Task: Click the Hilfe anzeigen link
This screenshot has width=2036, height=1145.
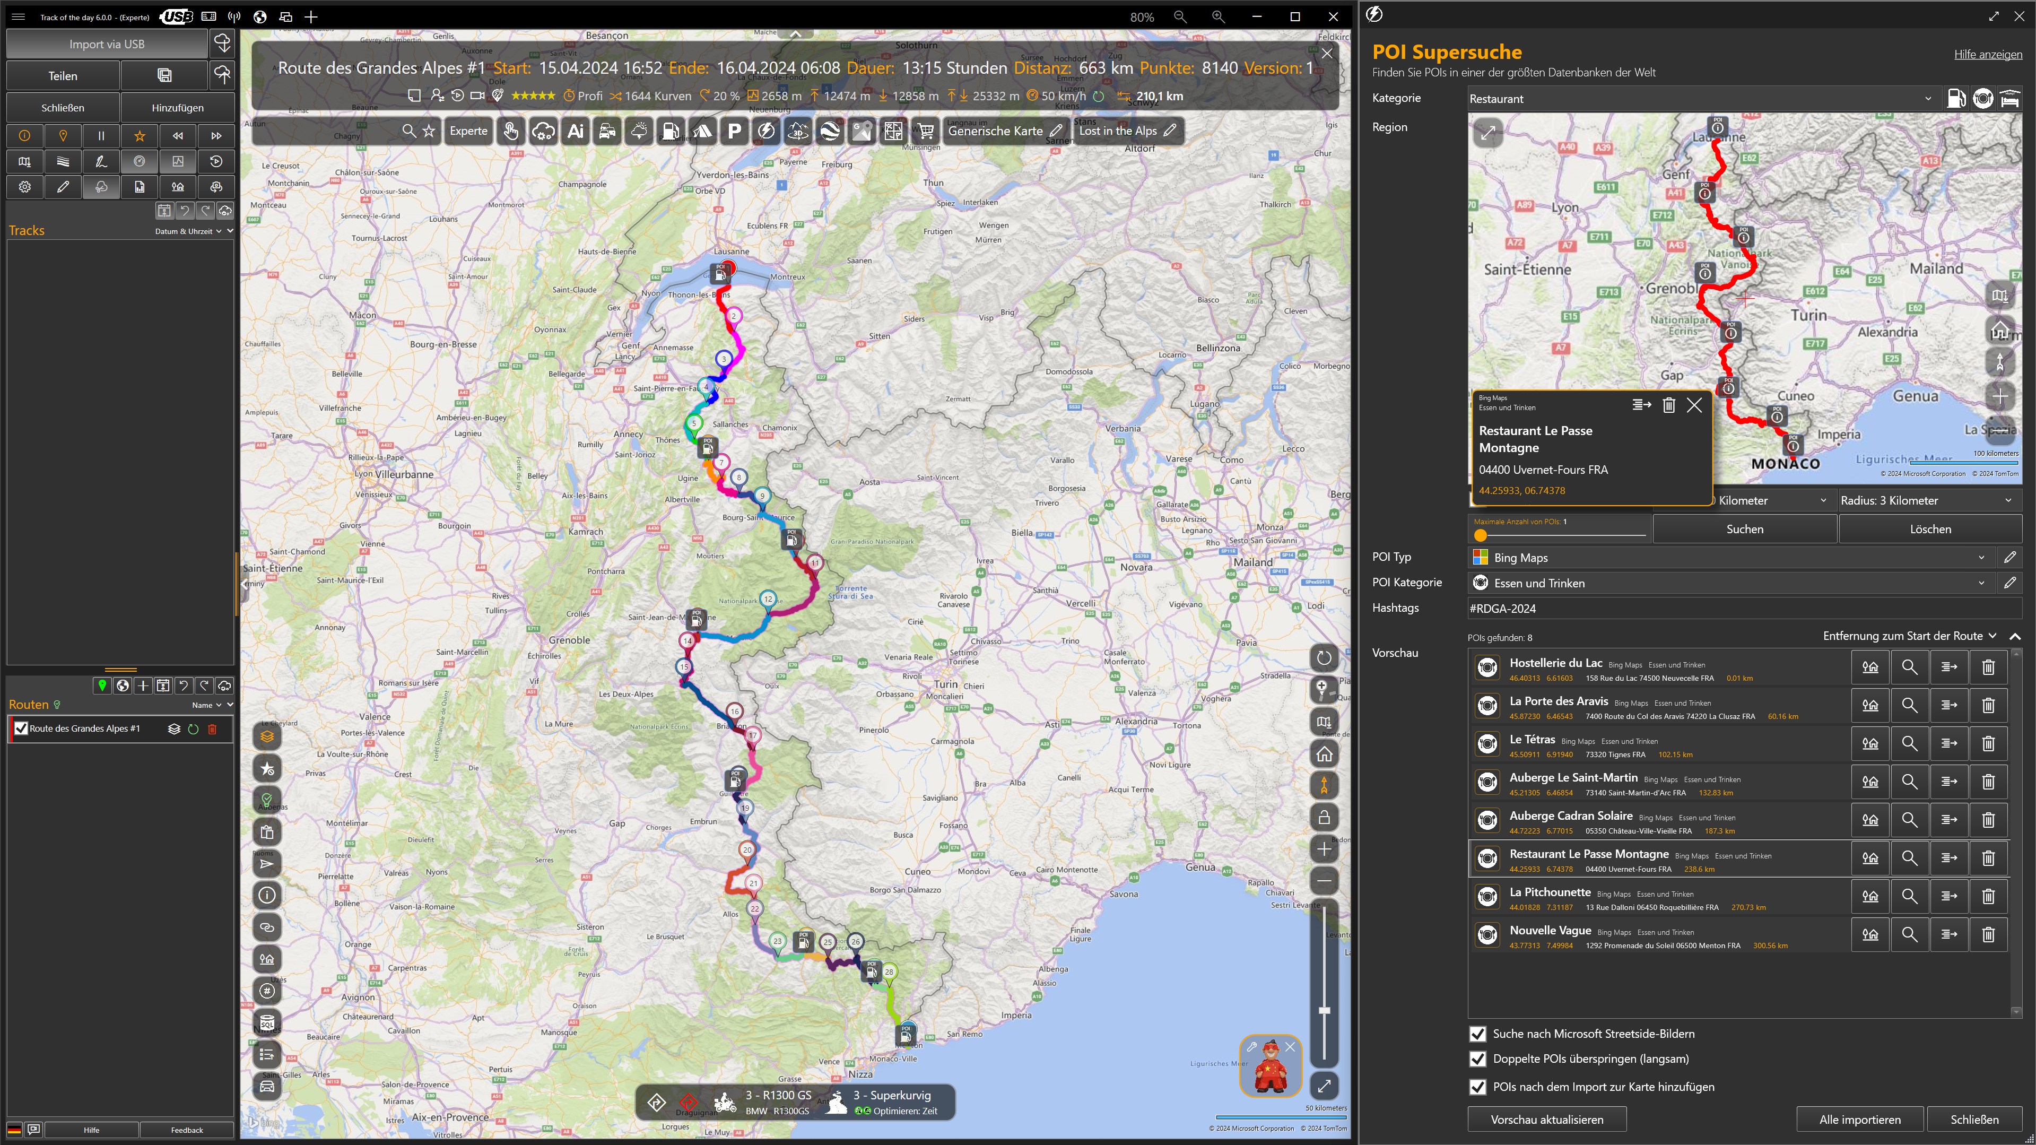Action: (x=1988, y=55)
